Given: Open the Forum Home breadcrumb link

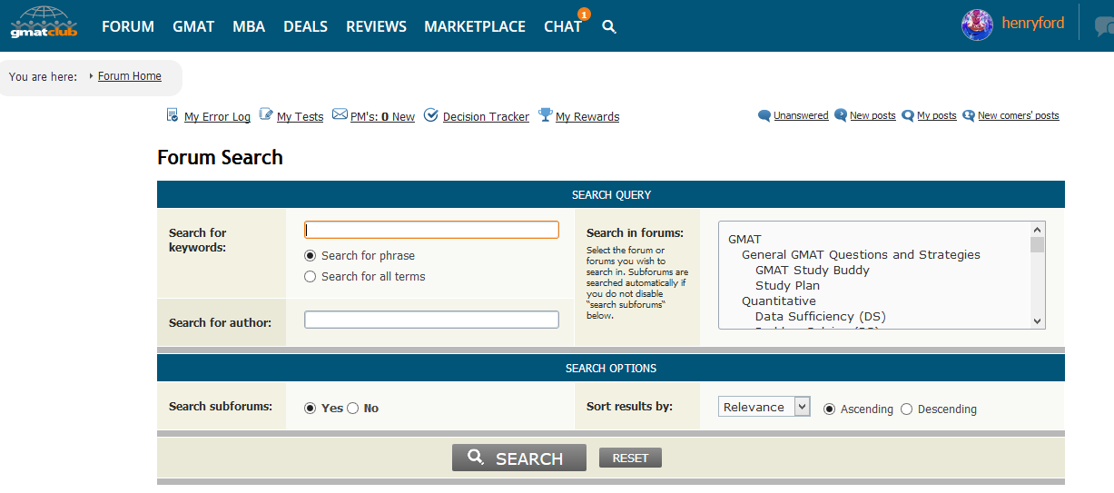Looking at the screenshot, I should [129, 76].
